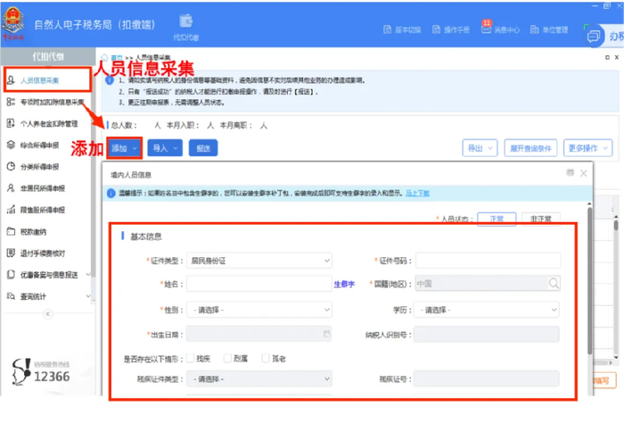
Task: Open the calendar icon in 出生日期 field
Action: tap(326, 334)
